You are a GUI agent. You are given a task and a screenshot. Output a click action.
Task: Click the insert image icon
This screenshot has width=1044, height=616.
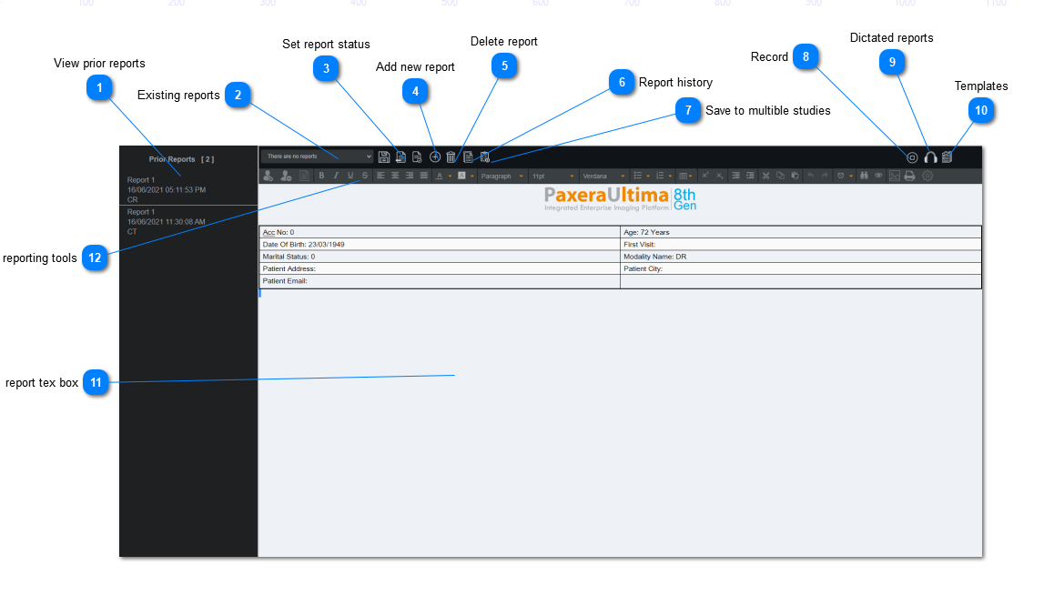(894, 176)
